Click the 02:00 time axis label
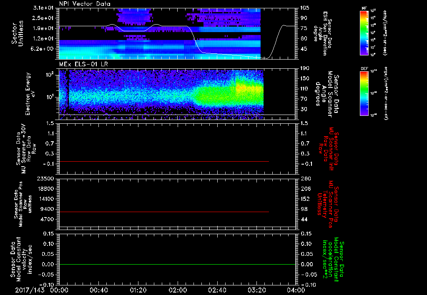 [x=178, y=290]
